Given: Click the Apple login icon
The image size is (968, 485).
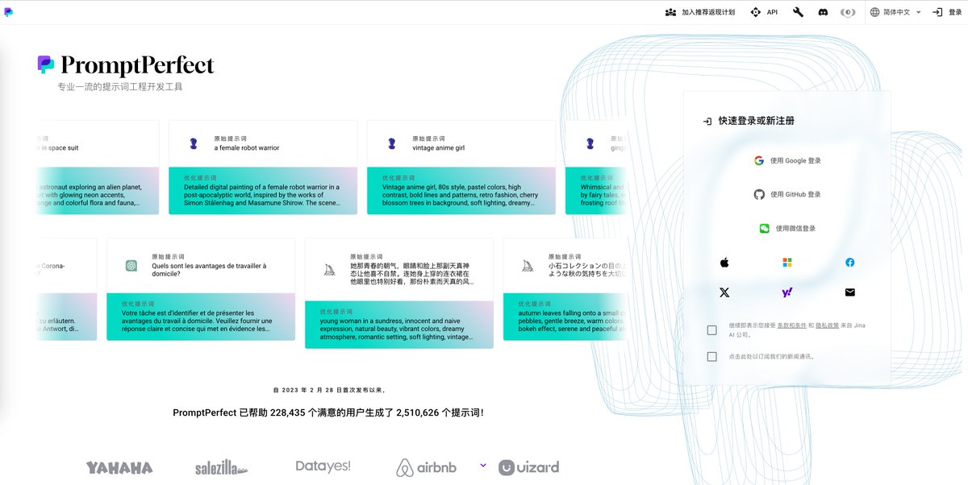Looking at the screenshot, I should point(724,263).
